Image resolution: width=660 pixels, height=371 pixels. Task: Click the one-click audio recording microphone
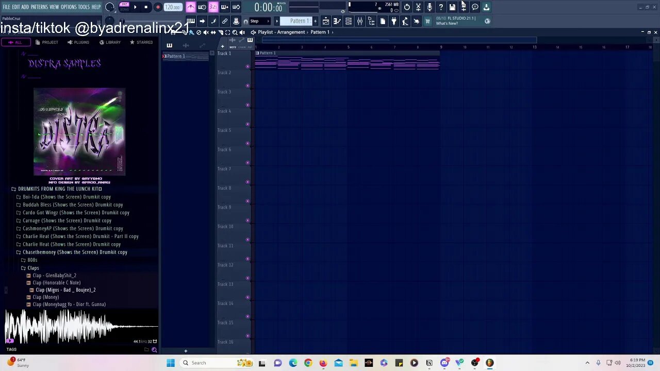(430, 7)
